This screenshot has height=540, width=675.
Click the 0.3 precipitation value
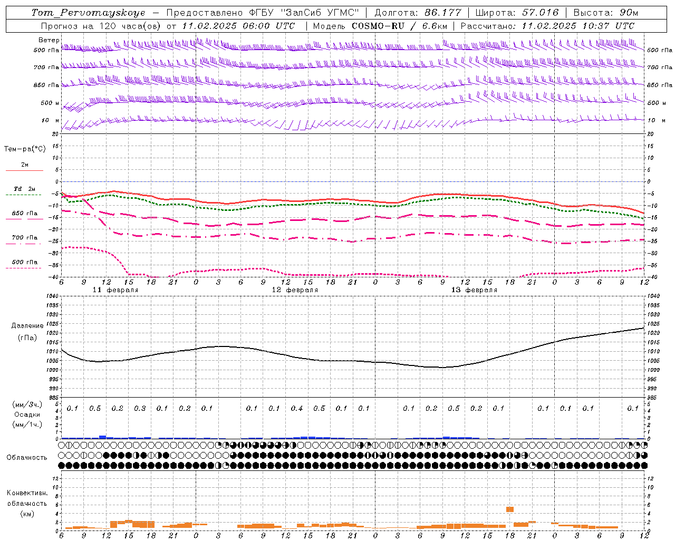click(140, 408)
